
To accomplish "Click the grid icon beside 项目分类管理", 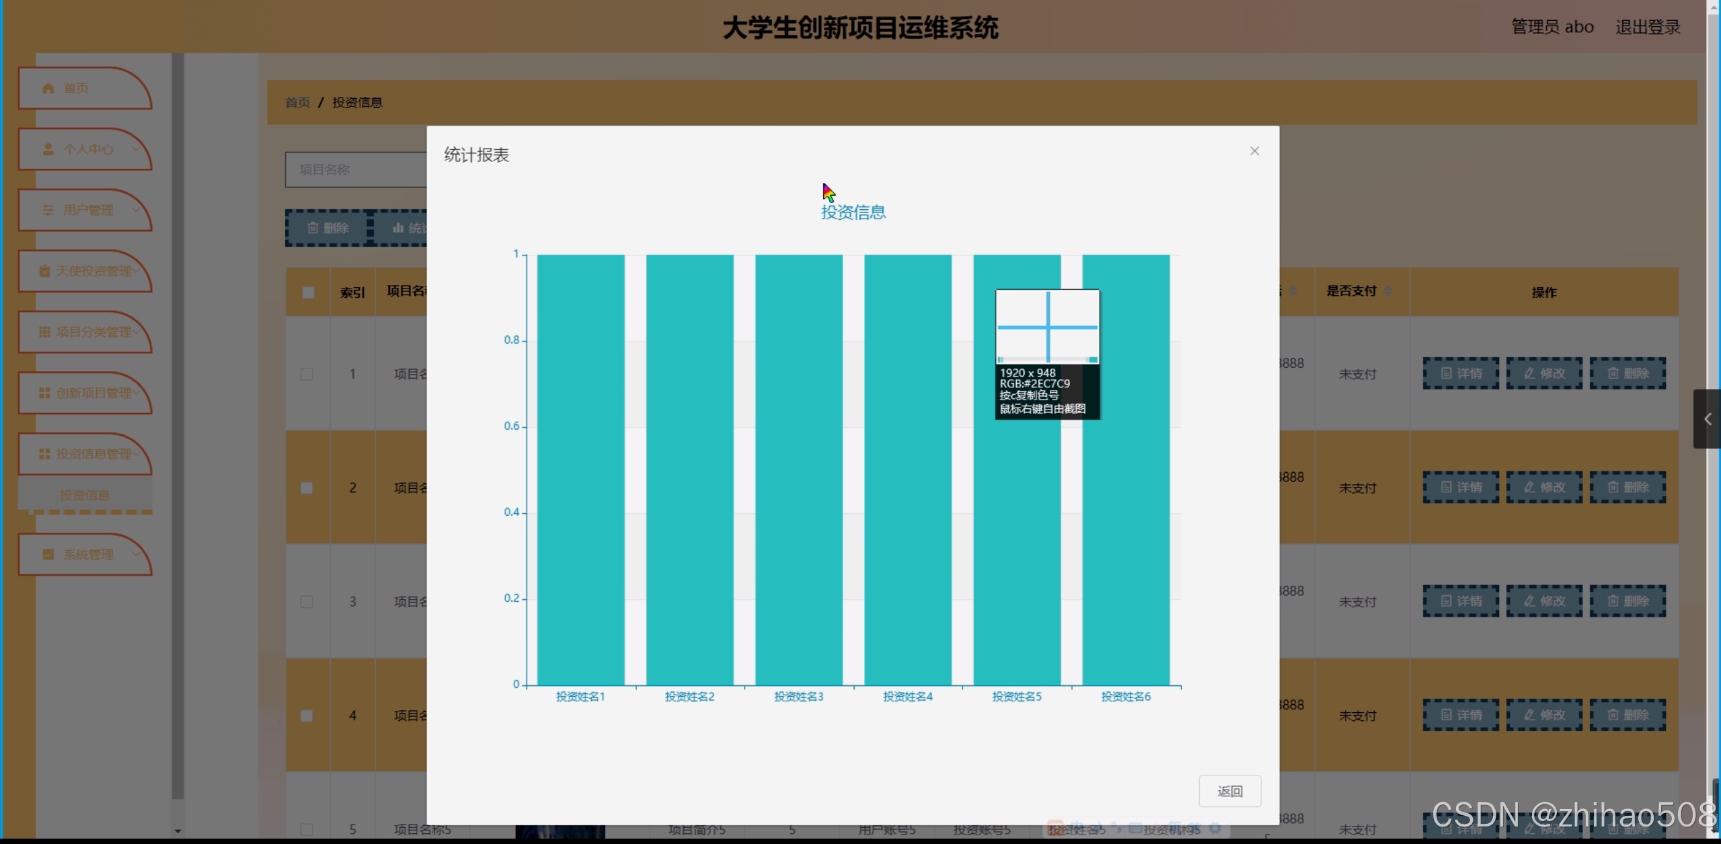I will [44, 332].
